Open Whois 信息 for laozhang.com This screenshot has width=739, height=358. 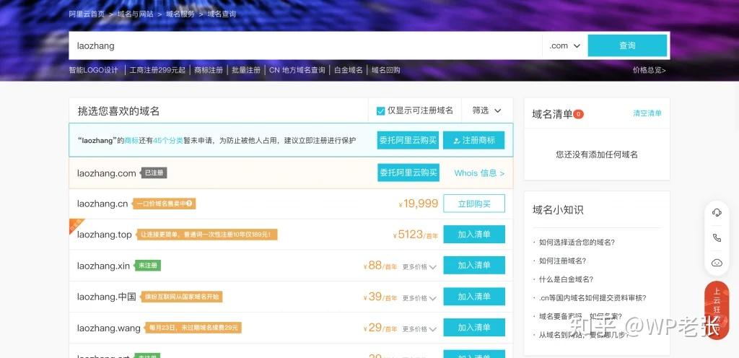point(479,173)
